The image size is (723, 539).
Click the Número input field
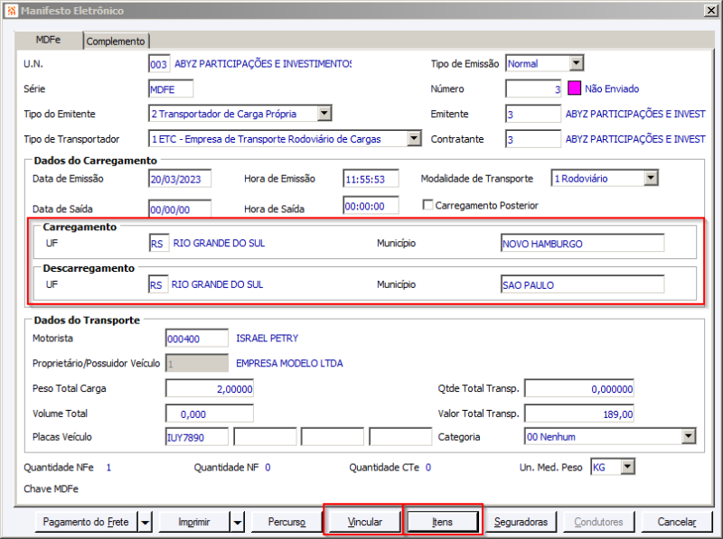533,88
